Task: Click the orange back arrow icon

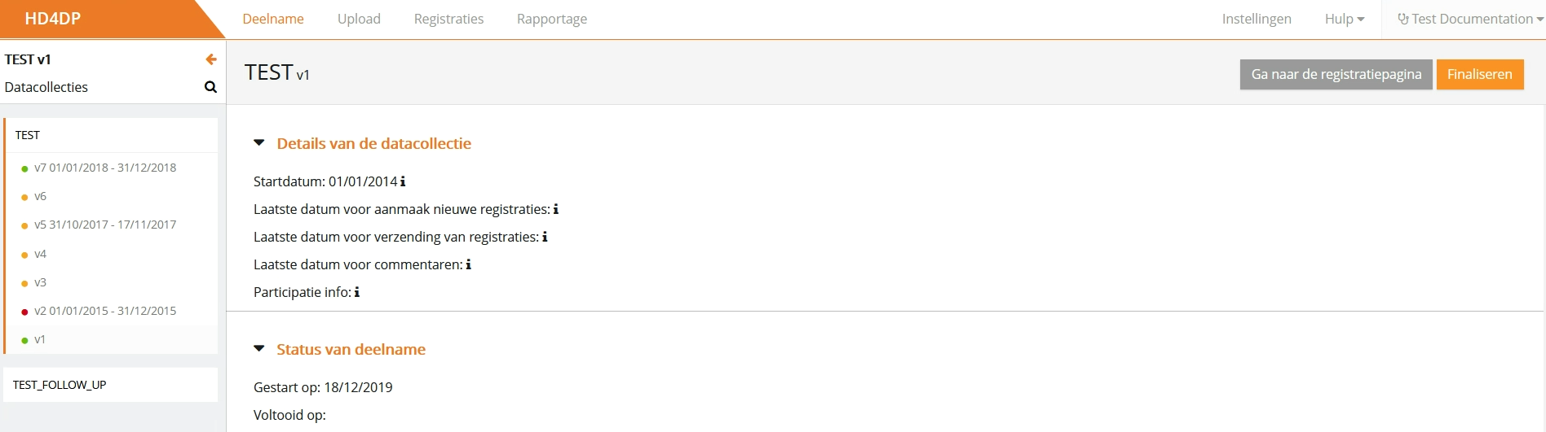Action: point(210,59)
